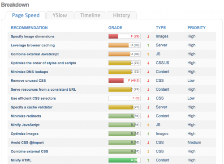
Task: Click the red down arrow for Remove unused CSS
Action: click(x=148, y=81)
